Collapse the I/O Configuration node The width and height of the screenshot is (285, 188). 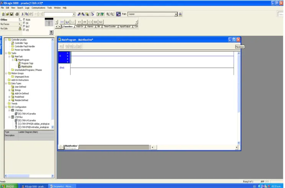tap(6, 107)
